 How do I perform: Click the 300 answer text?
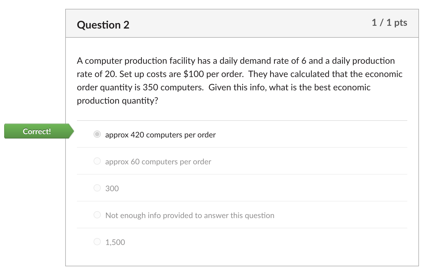point(112,188)
